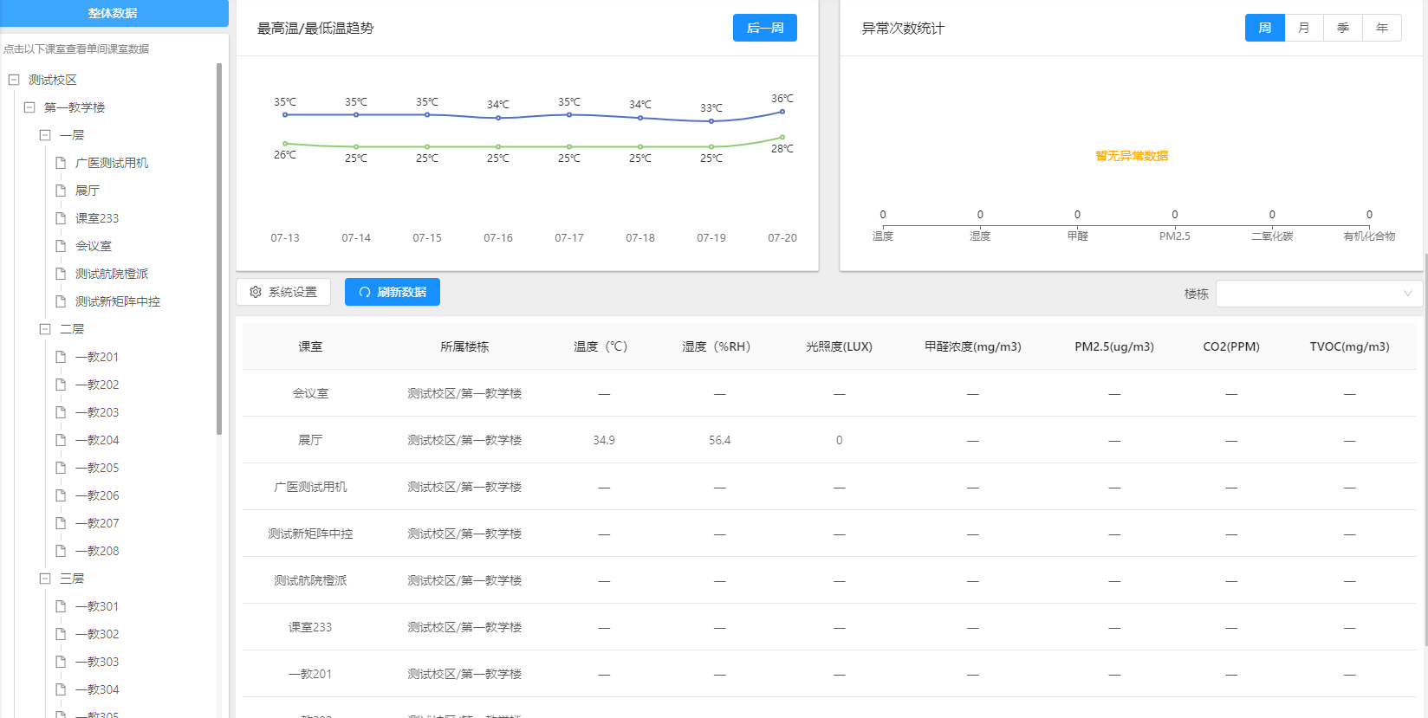Image resolution: width=1428 pixels, height=718 pixels.
Task: Click the 暂无异常数据 message
Action: click(x=1132, y=156)
